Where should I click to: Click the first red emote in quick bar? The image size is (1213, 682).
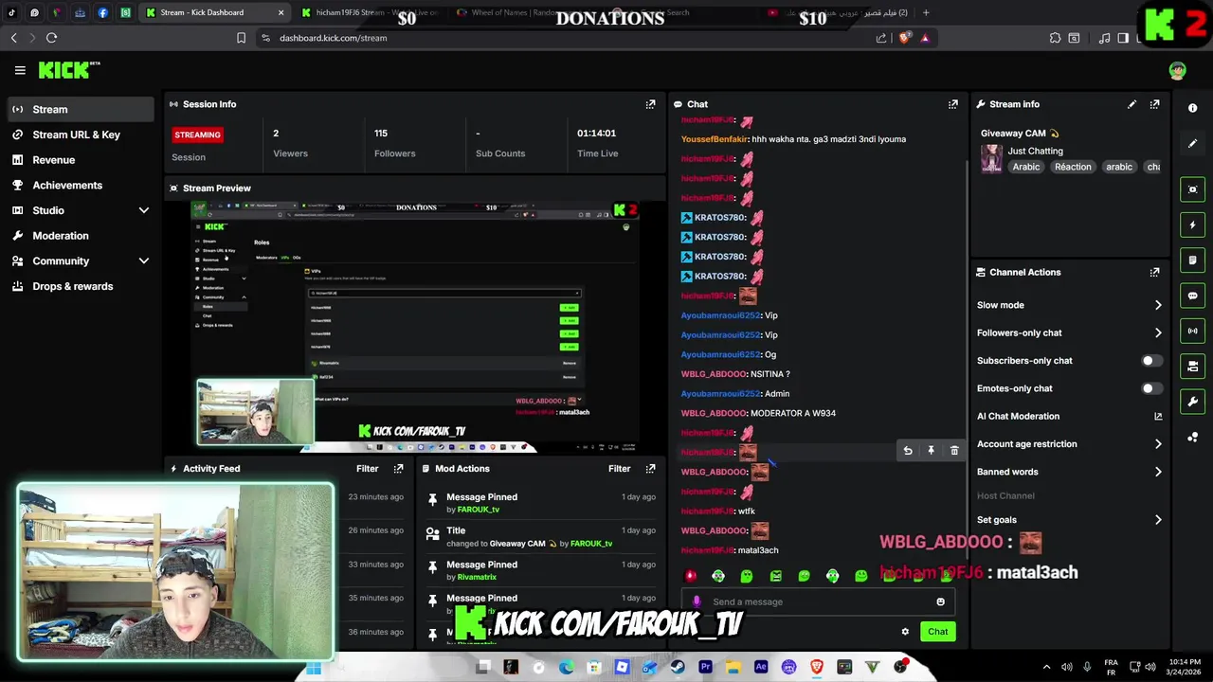(690, 576)
